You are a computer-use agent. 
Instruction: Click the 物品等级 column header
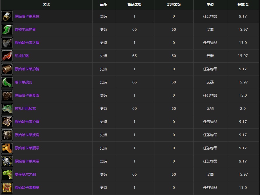134,5
